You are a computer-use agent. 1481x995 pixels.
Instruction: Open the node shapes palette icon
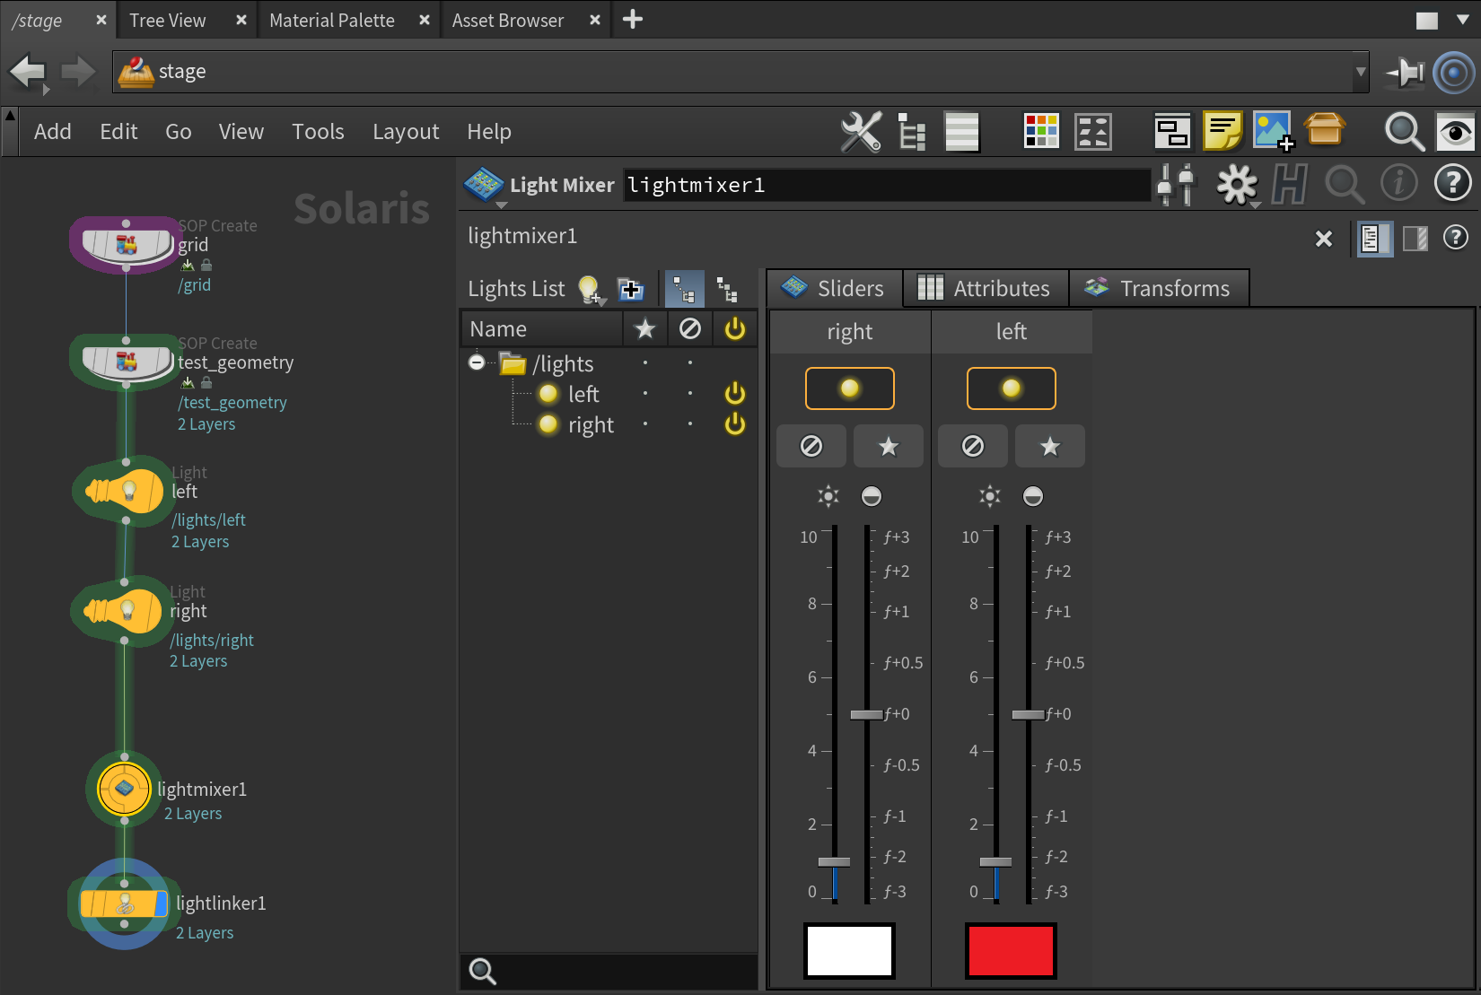pos(1093,132)
